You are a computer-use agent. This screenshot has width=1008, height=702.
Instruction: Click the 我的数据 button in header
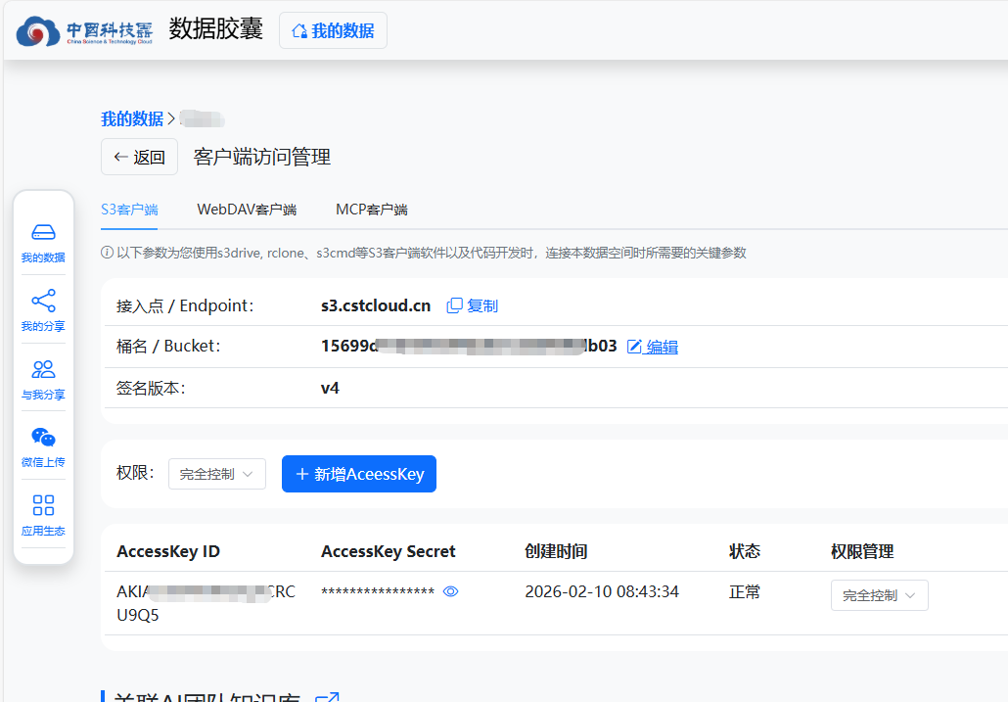[333, 30]
